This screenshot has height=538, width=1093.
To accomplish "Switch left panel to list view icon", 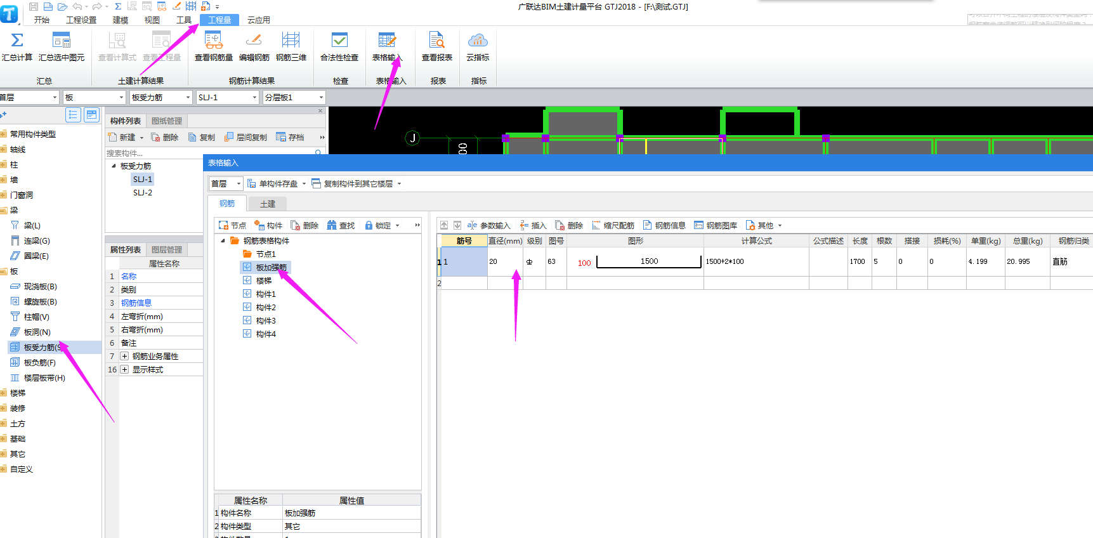I will [x=73, y=115].
